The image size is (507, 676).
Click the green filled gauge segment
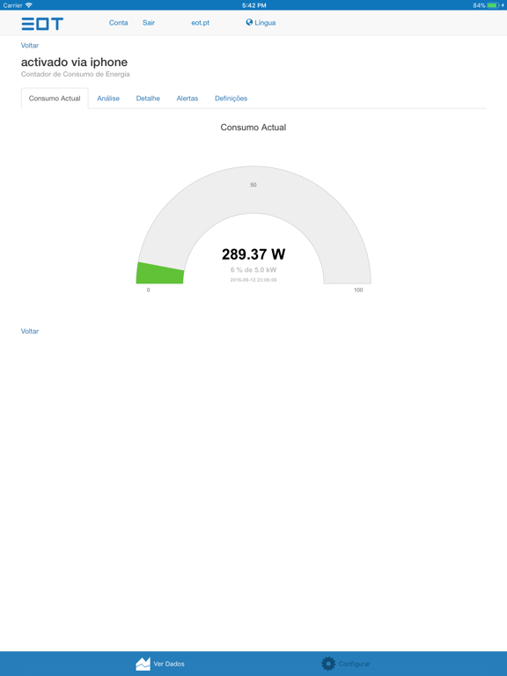pyautogui.click(x=160, y=274)
